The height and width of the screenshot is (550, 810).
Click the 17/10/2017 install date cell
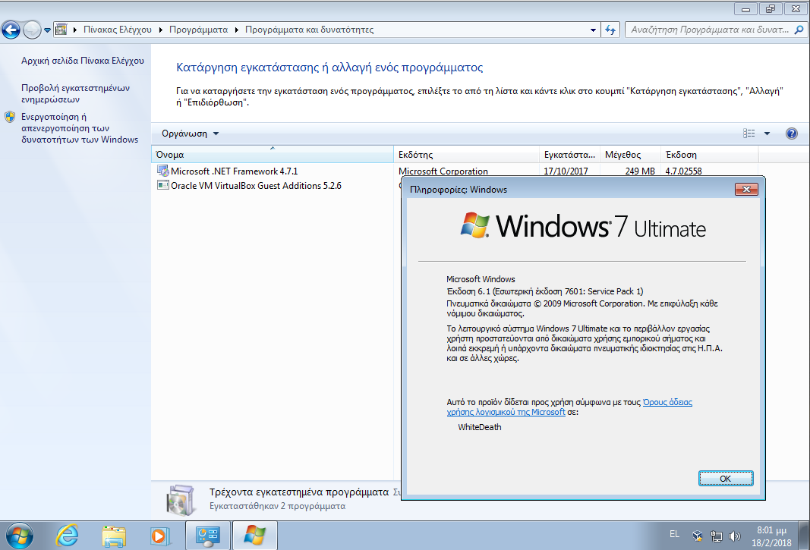566,171
